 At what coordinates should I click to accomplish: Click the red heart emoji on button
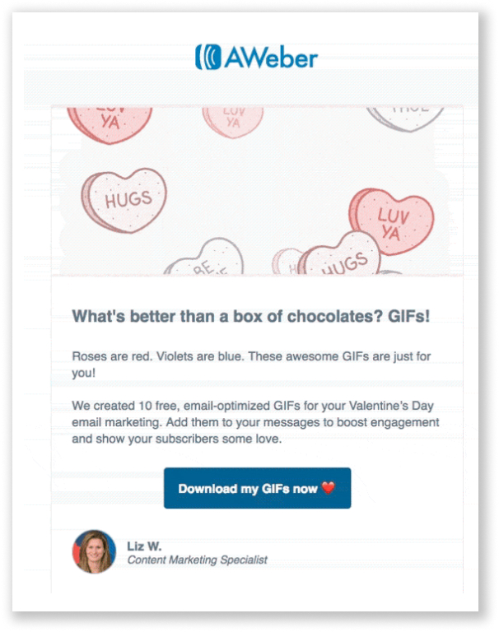pyautogui.click(x=329, y=488)
